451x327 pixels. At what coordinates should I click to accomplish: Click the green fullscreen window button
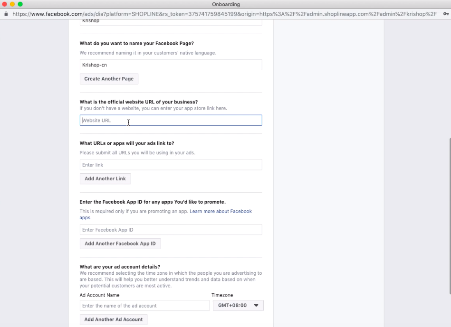(20, 4)
